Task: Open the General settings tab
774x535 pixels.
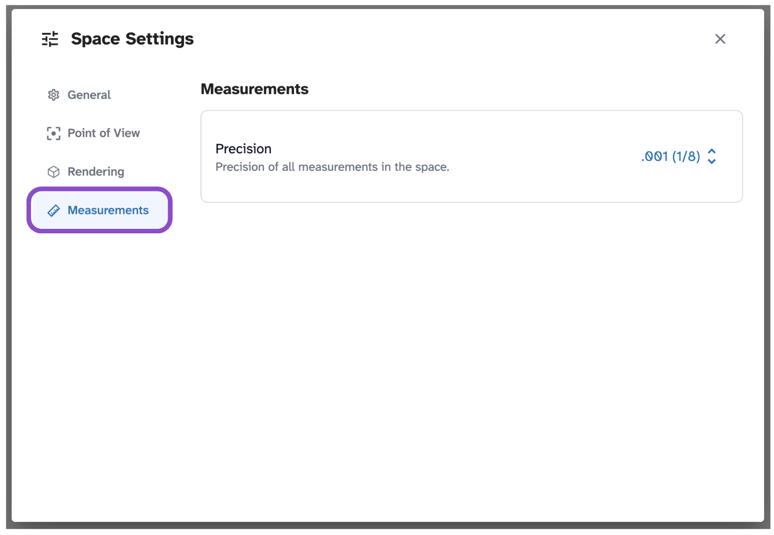Action: click(89, 95)
